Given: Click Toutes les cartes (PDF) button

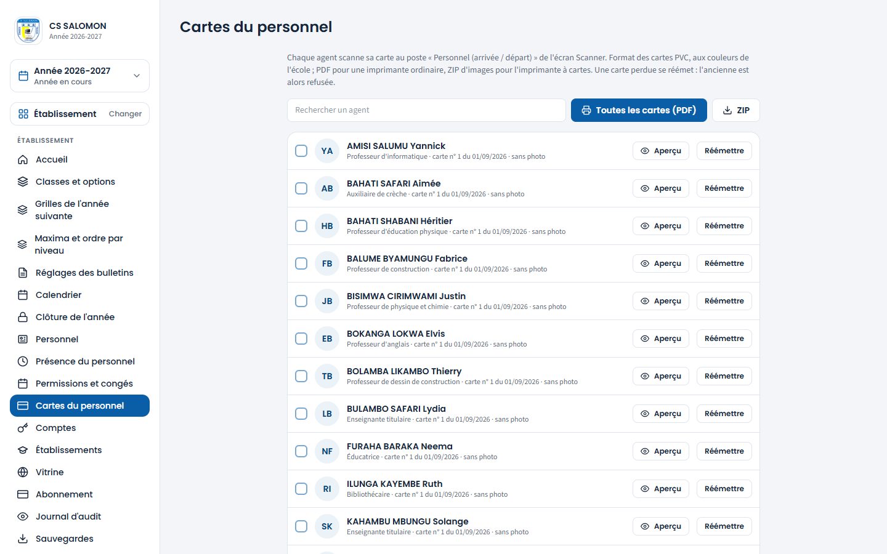Looking at the screenshot, I should pos(639,110).
